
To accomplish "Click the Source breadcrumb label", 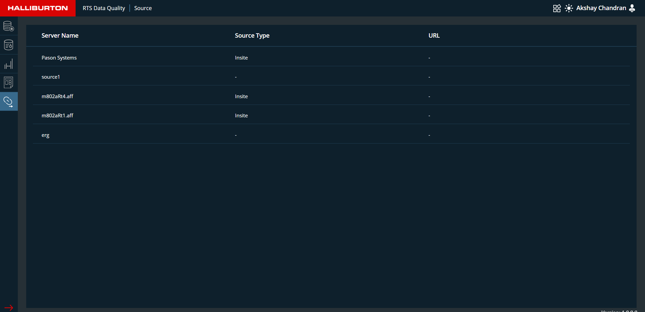I will click(x=143, y=8).
